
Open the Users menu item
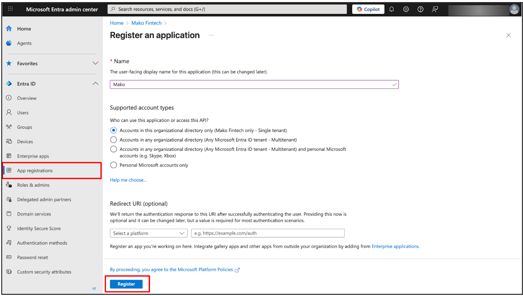point(23,113)
